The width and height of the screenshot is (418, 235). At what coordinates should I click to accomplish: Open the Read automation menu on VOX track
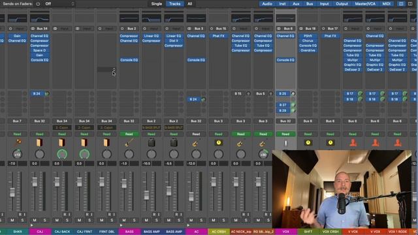tap(285, 134)
